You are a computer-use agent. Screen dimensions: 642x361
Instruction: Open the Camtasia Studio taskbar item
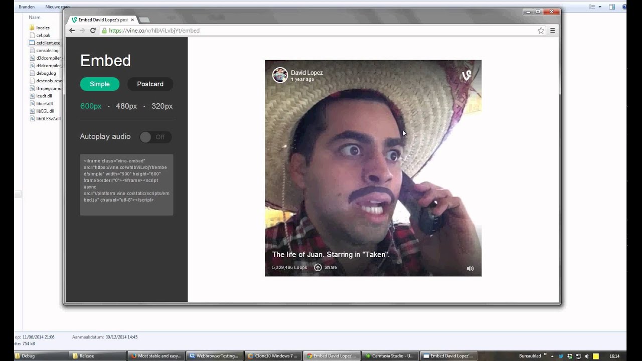point(390,356)
